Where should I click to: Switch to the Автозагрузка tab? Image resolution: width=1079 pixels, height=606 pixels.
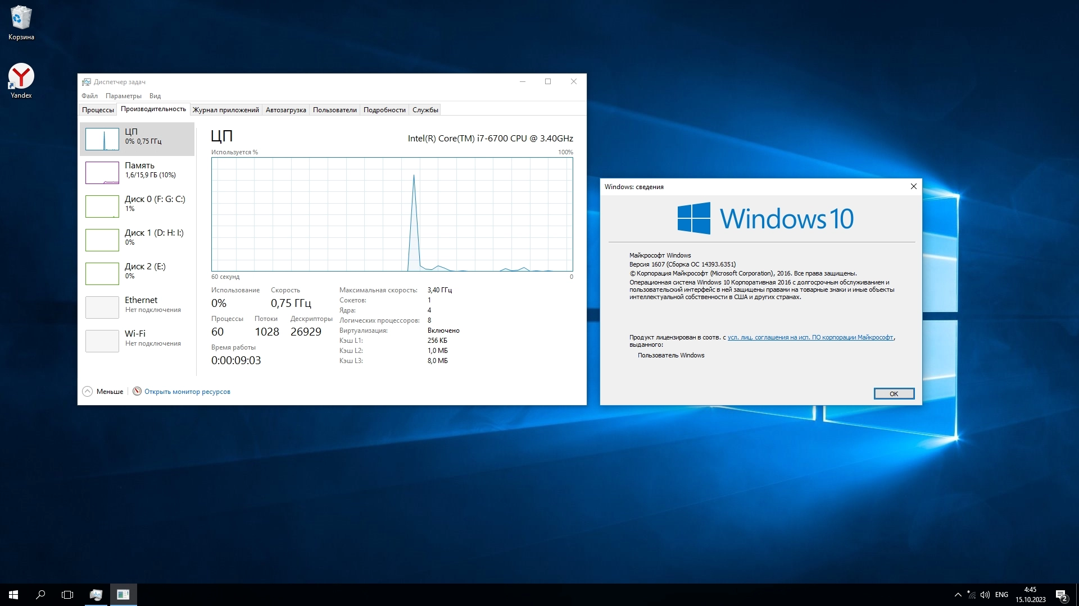click(x=285, y=110)
